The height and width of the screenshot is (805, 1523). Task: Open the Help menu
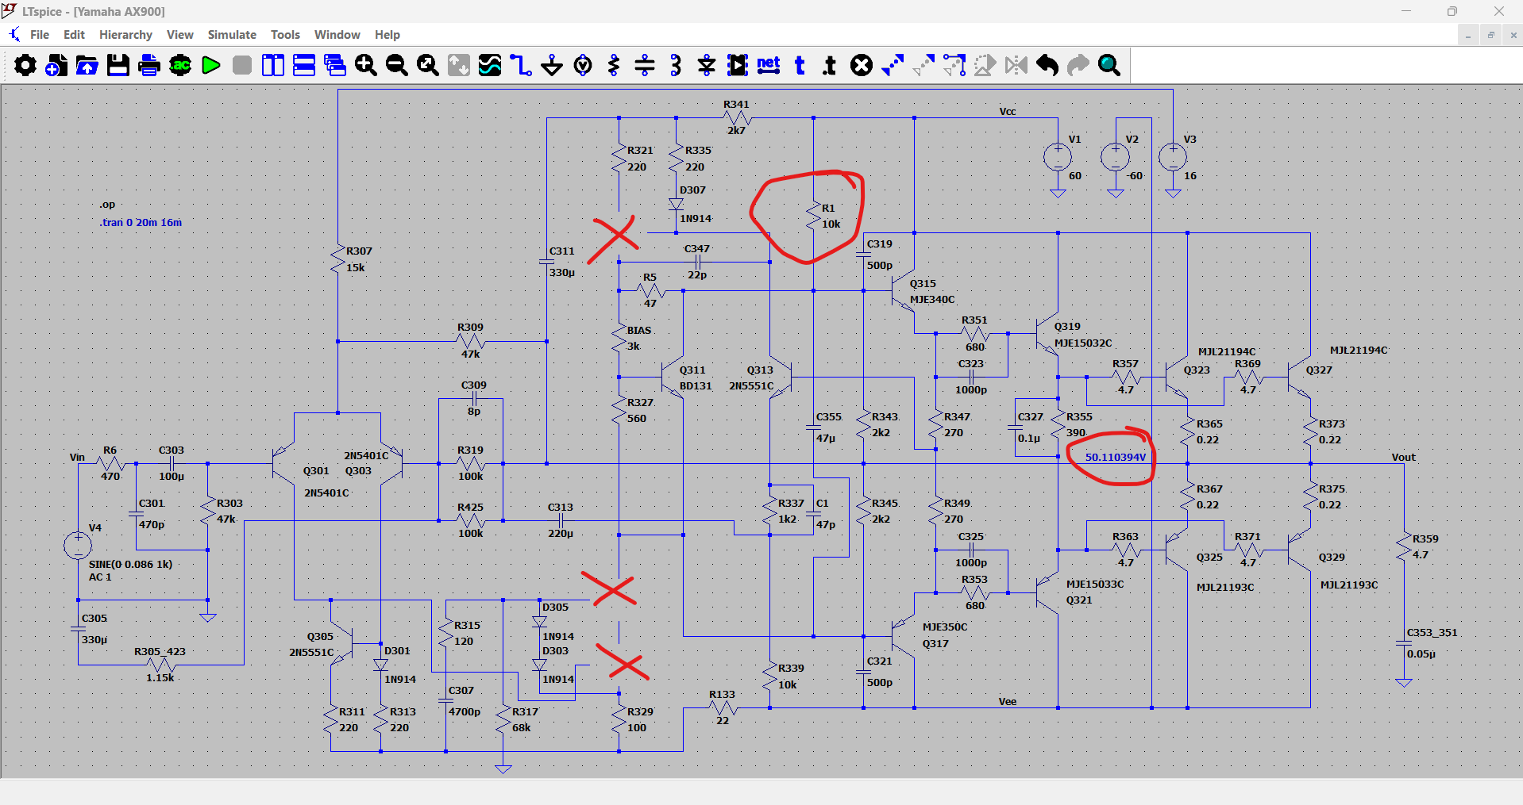(387, 35)
